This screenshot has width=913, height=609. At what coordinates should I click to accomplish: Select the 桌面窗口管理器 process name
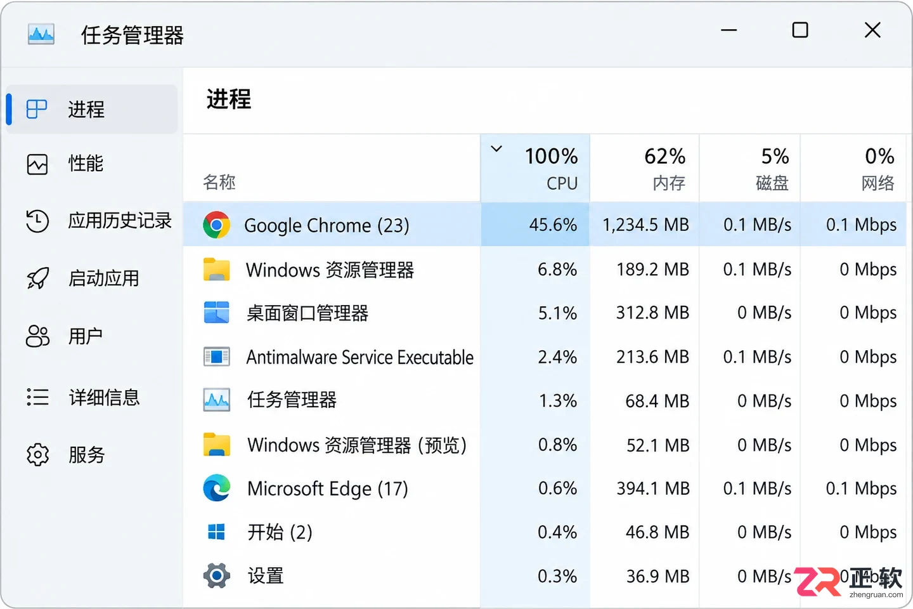click(x=308, y=313)
